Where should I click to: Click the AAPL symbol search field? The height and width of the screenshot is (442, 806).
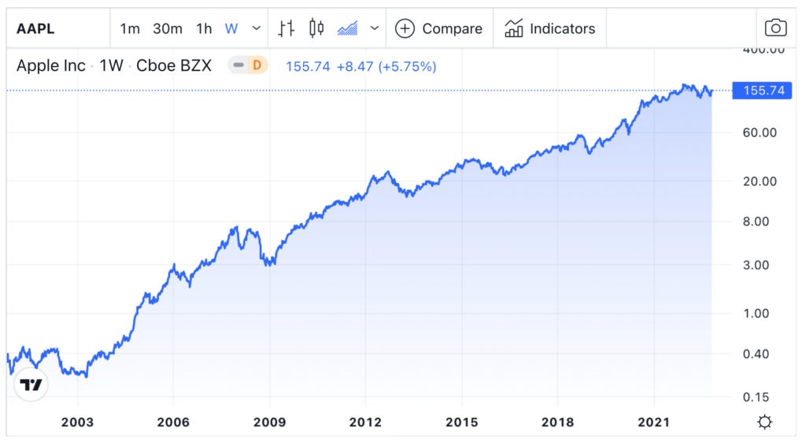point(47,29)
